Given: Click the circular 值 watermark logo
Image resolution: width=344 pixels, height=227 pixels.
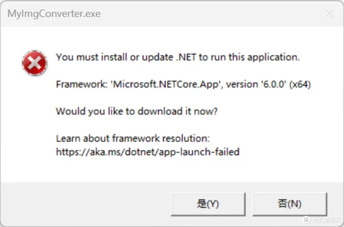Looking at the screenshot, I should point(306,219).
